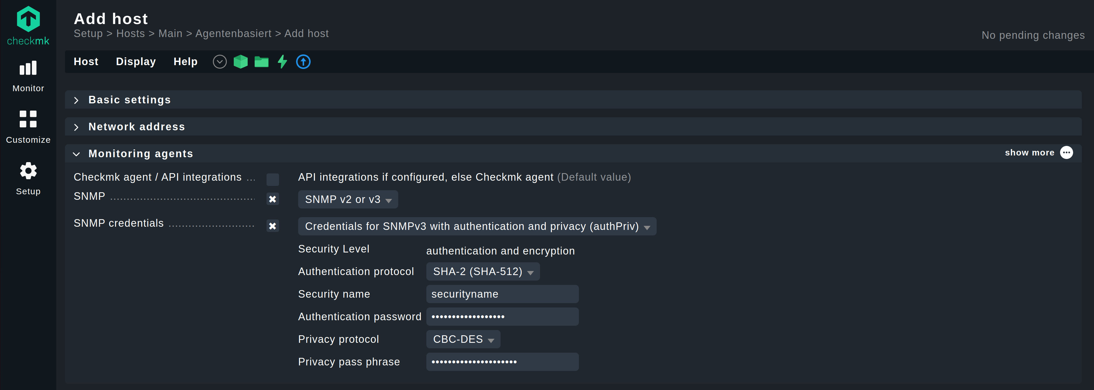Screen dimensions: 1094x390
Task: Open the SNMP v2 or v3 dropdown
Action: coord(348,199)
